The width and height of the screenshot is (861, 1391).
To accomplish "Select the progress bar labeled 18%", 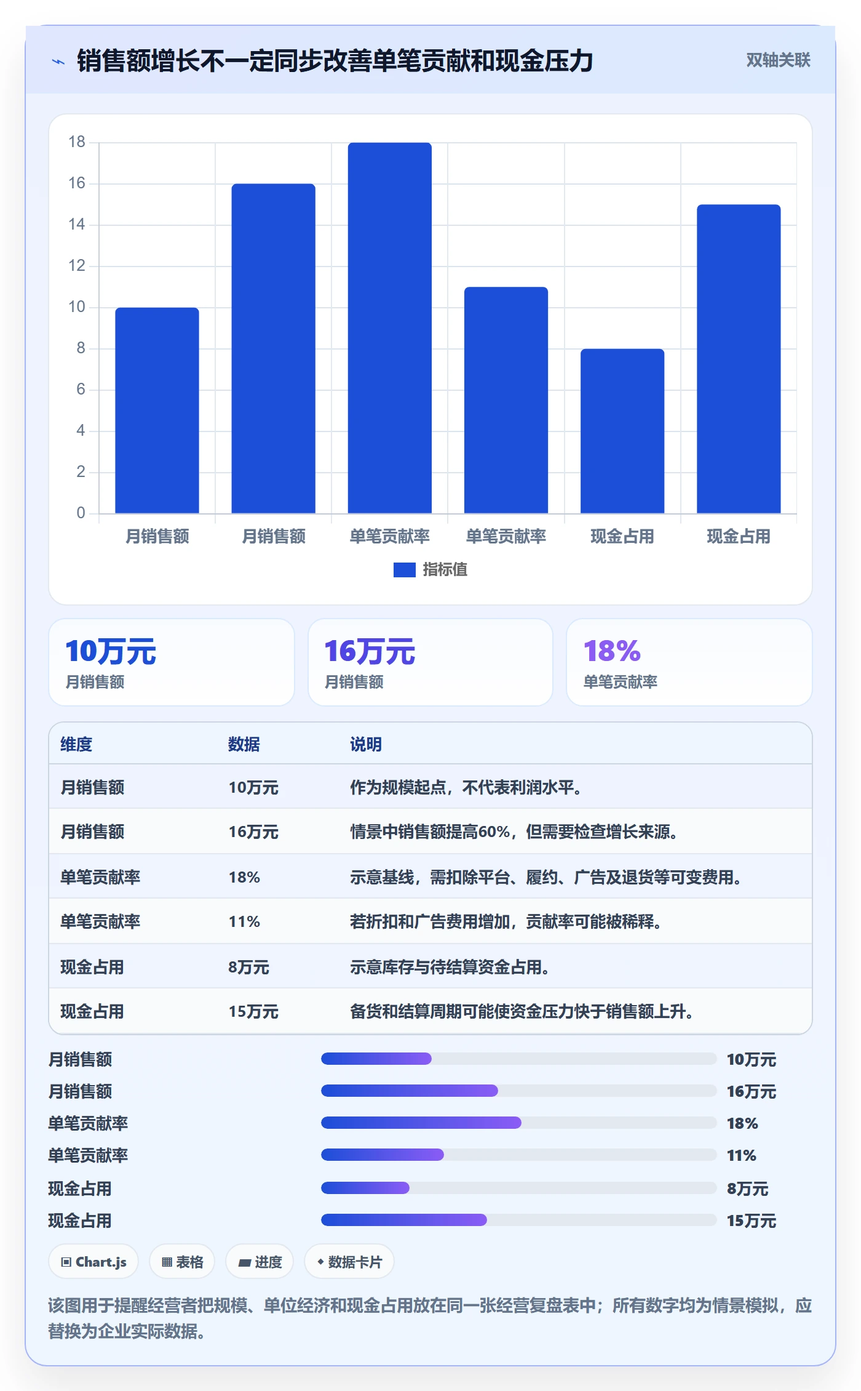I will point(519,1123).
